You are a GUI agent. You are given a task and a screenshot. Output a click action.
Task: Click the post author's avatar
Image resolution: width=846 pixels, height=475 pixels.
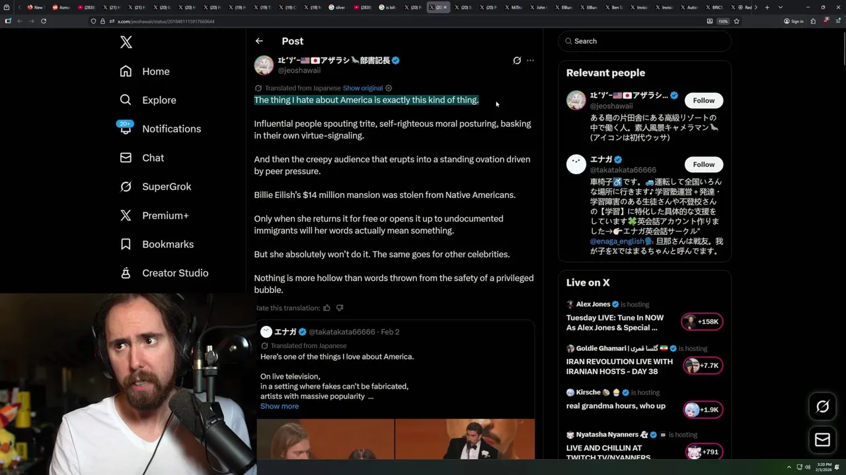264,65
